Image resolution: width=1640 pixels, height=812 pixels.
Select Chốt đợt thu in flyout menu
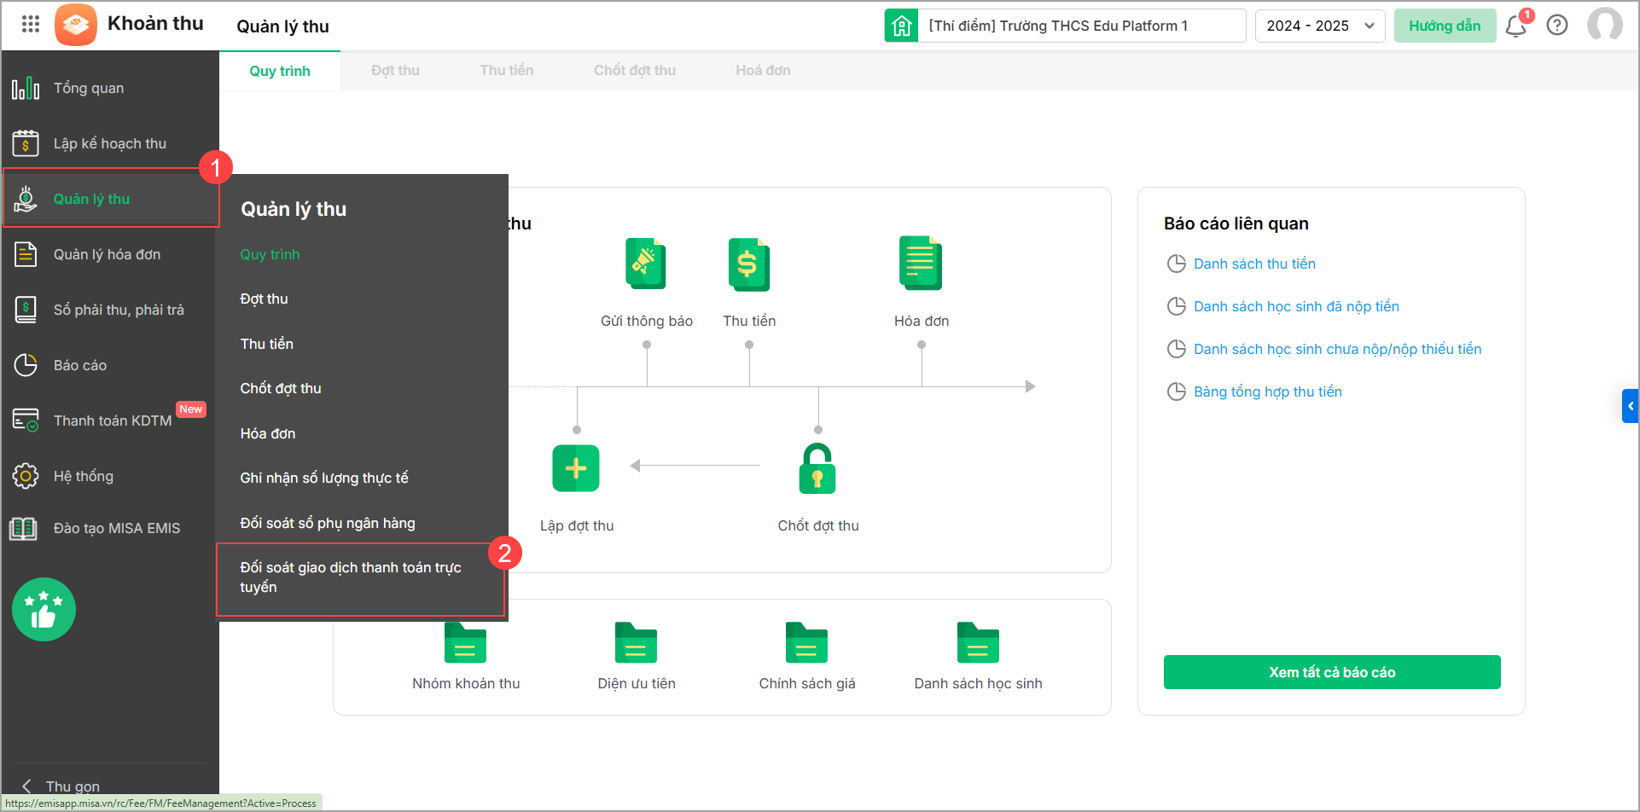click(x=281, y=388)
